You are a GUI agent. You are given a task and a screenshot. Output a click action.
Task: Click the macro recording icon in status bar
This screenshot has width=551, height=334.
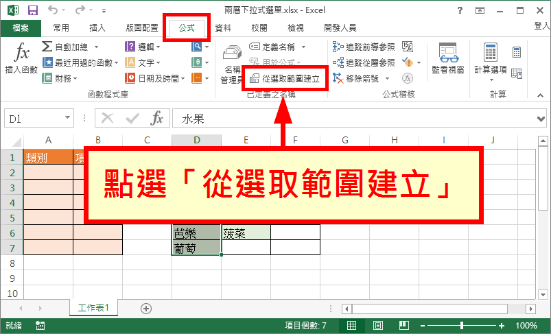(x=40, y=326)
